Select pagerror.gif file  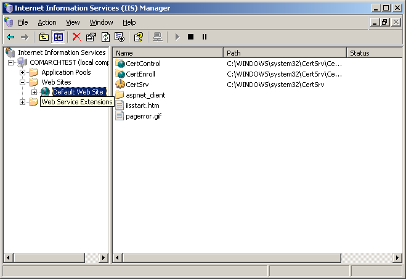pyautogui.click(x=144, y=116)
